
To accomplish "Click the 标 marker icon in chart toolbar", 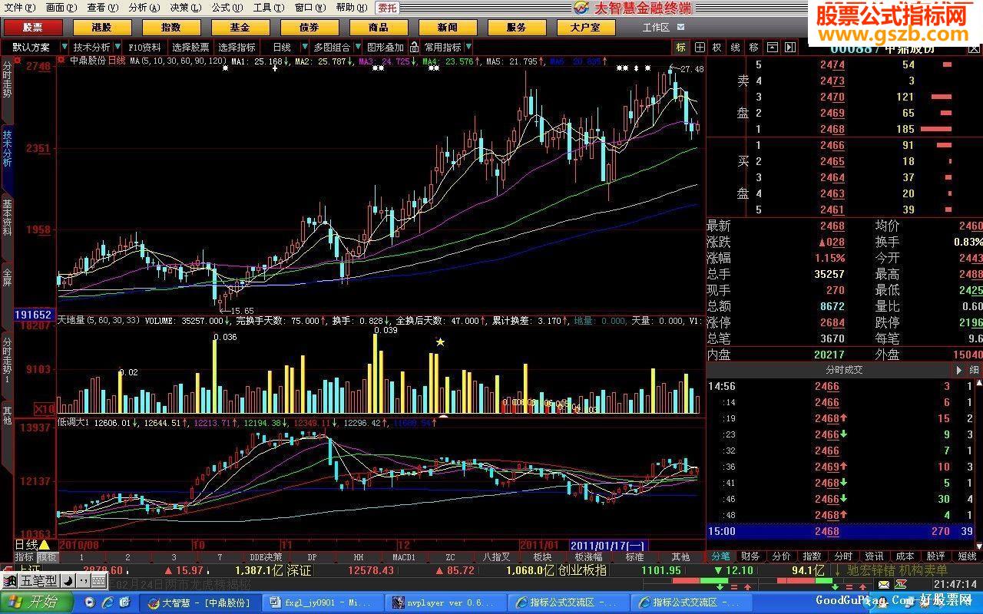I will (680, 47).
